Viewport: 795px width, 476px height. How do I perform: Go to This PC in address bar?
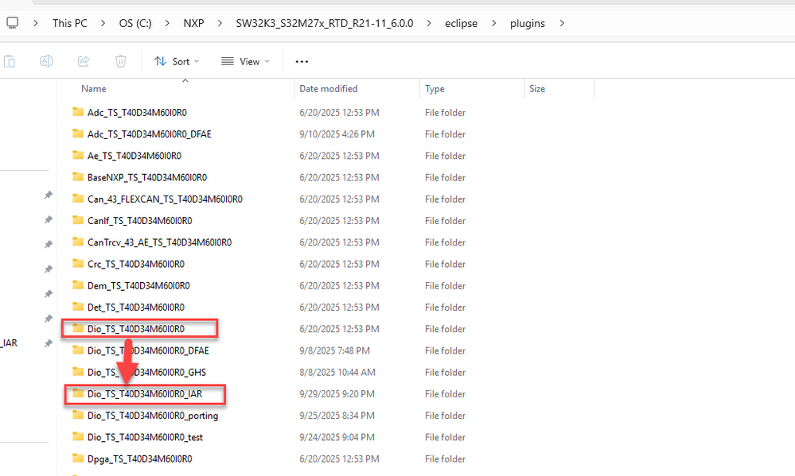[70, 23]
